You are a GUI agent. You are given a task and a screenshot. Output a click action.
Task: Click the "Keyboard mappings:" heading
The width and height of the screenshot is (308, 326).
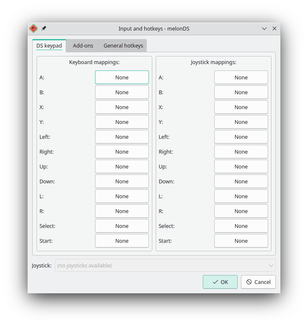[x=94, y=62]
